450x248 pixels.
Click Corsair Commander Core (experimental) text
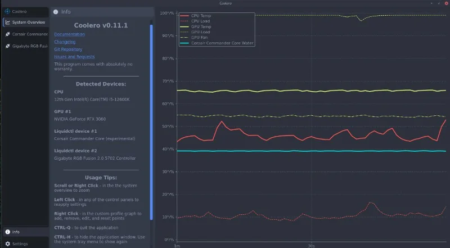[x=94, y=138]
